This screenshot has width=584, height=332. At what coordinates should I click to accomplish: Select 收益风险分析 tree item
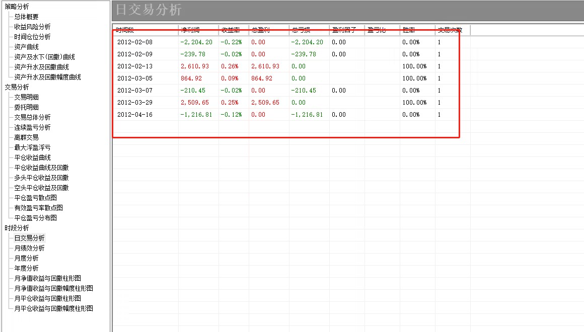point(32,27)
